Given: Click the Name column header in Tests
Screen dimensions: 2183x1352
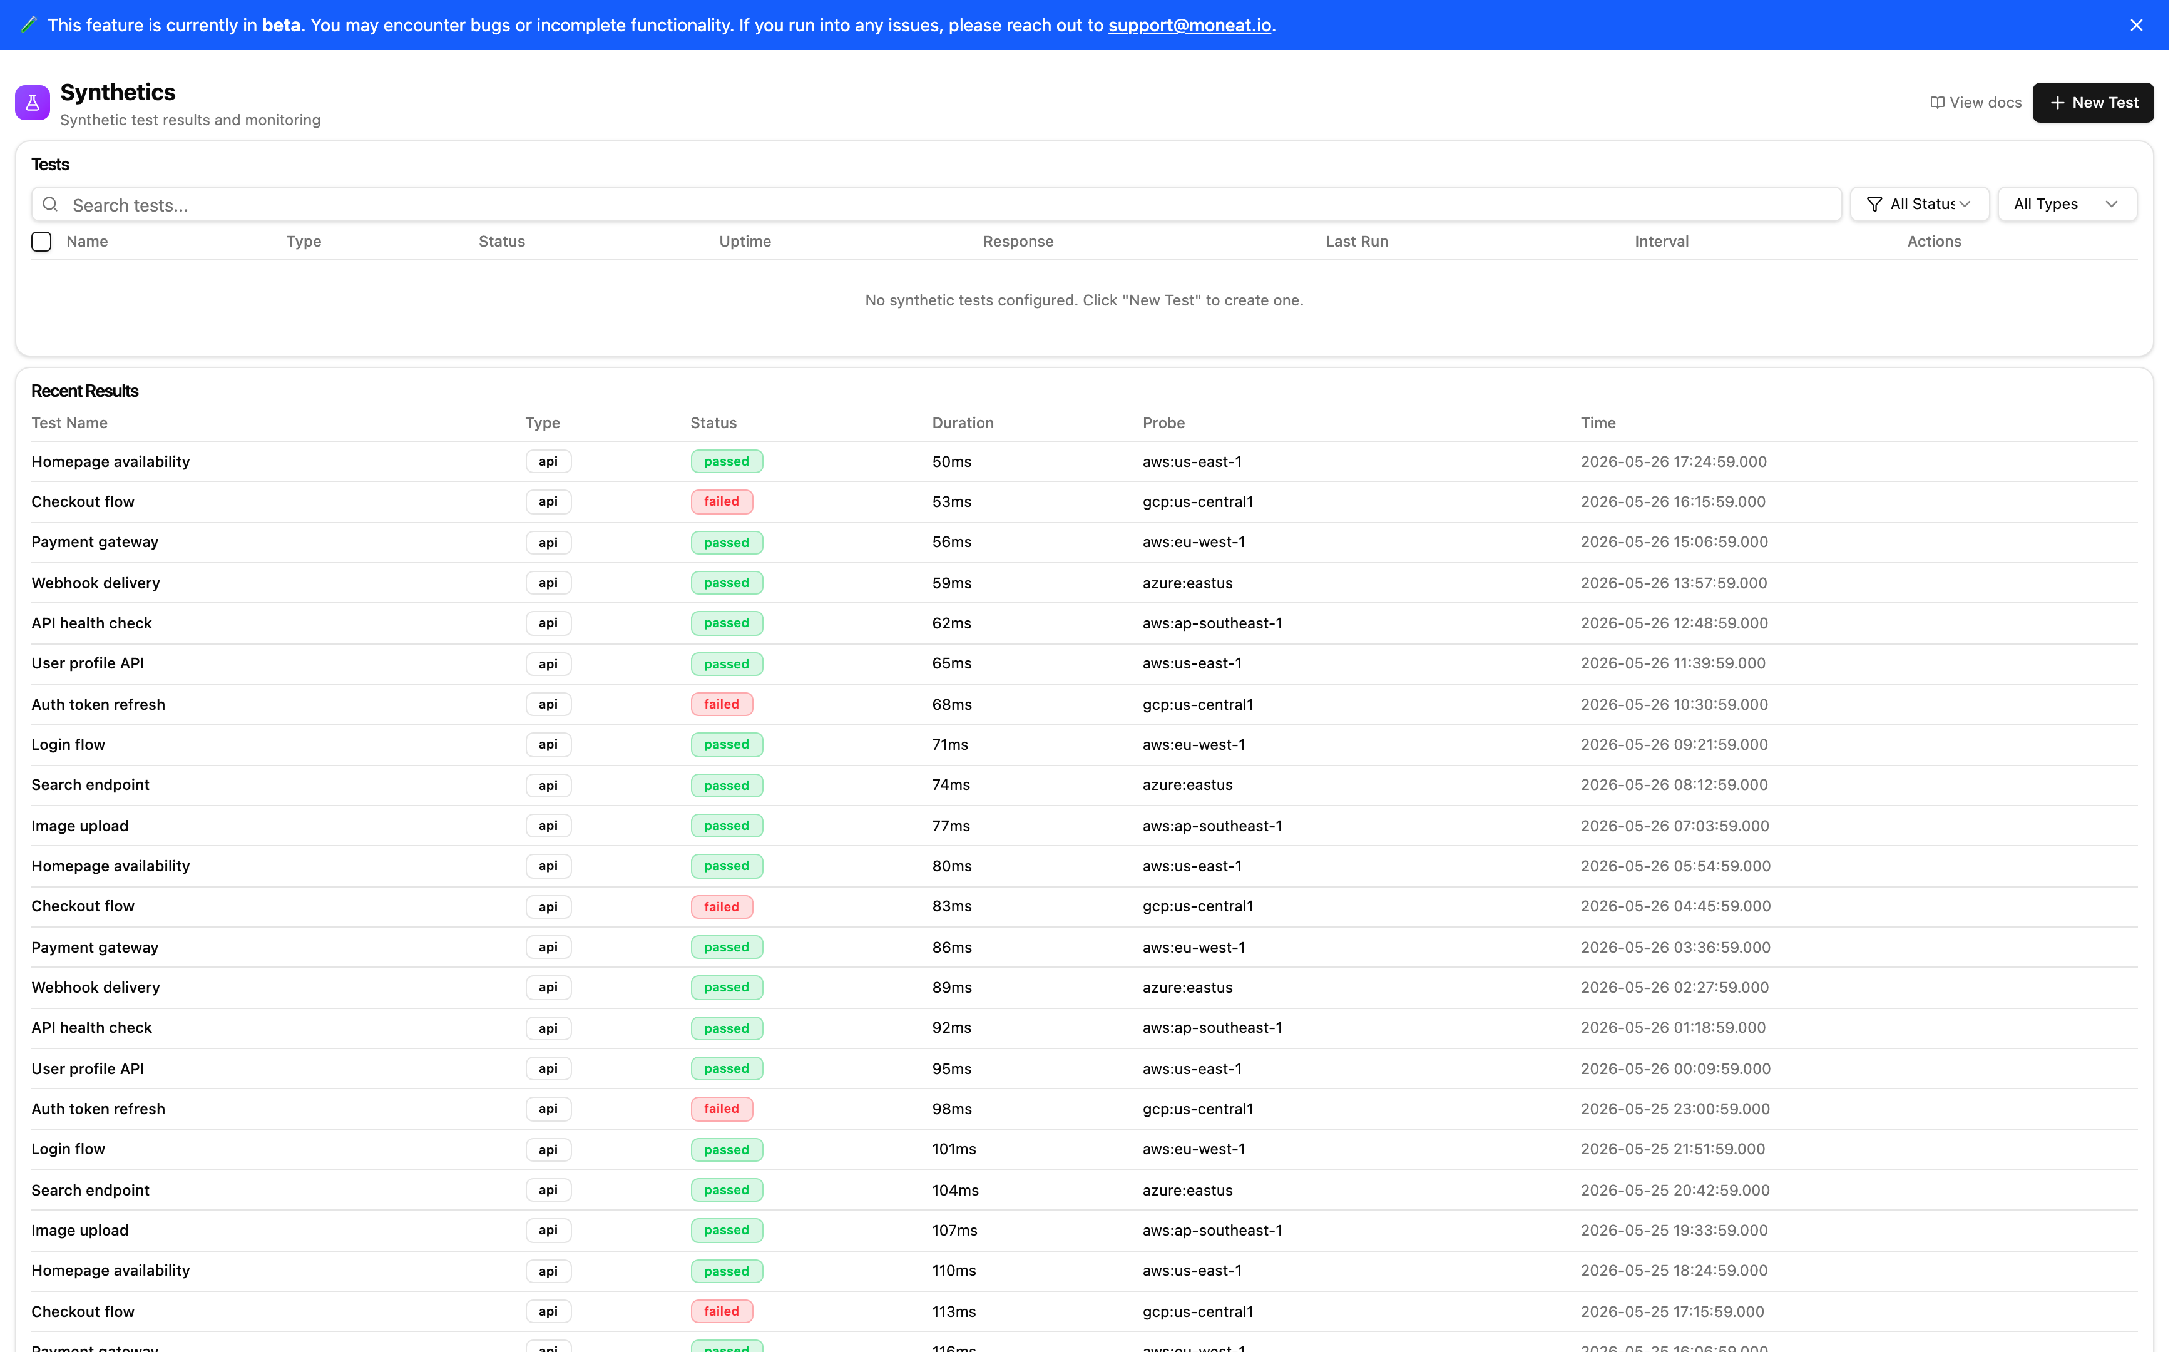Looking at the screenshot, I should click(87, 242).
